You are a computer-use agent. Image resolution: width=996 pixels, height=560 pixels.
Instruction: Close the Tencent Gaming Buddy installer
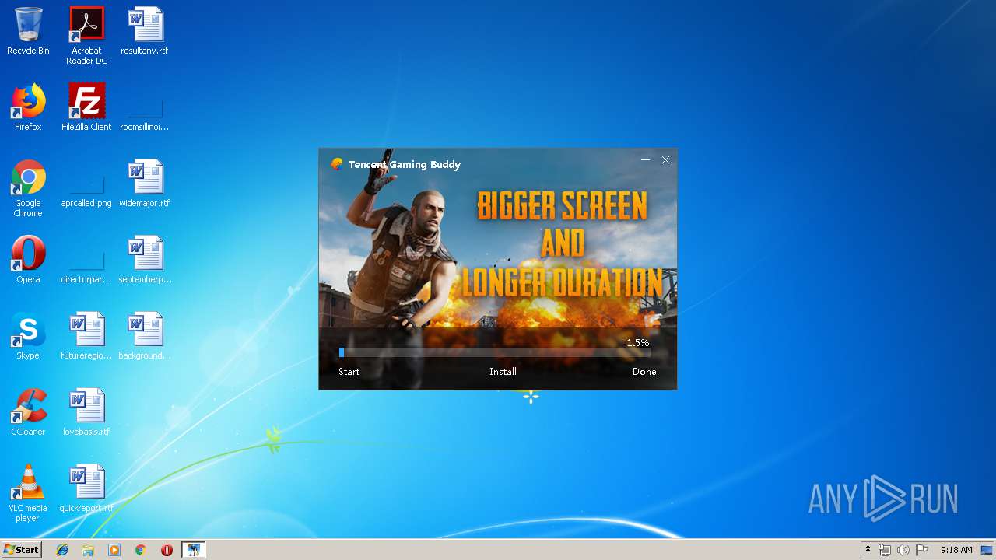coord(665,159)
